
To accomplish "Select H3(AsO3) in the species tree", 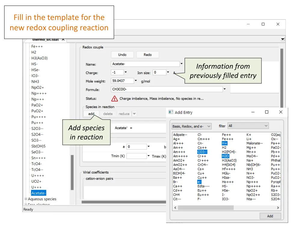I will coord(39,58).
